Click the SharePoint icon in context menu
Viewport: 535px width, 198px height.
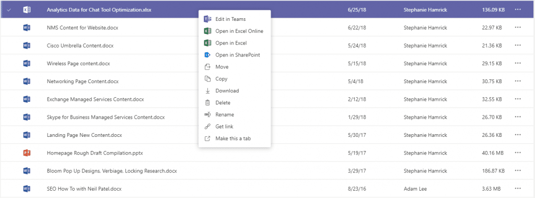pos(207,55)
